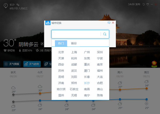
Task: Open feedback via the chat bubble icon
Action: [109, 23]
